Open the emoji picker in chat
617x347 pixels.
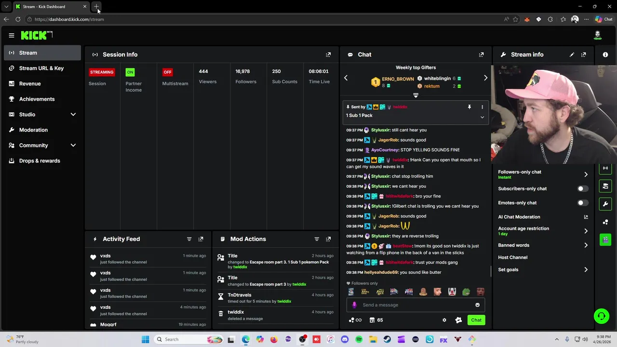pyautogui.click(x=478, y=305)
